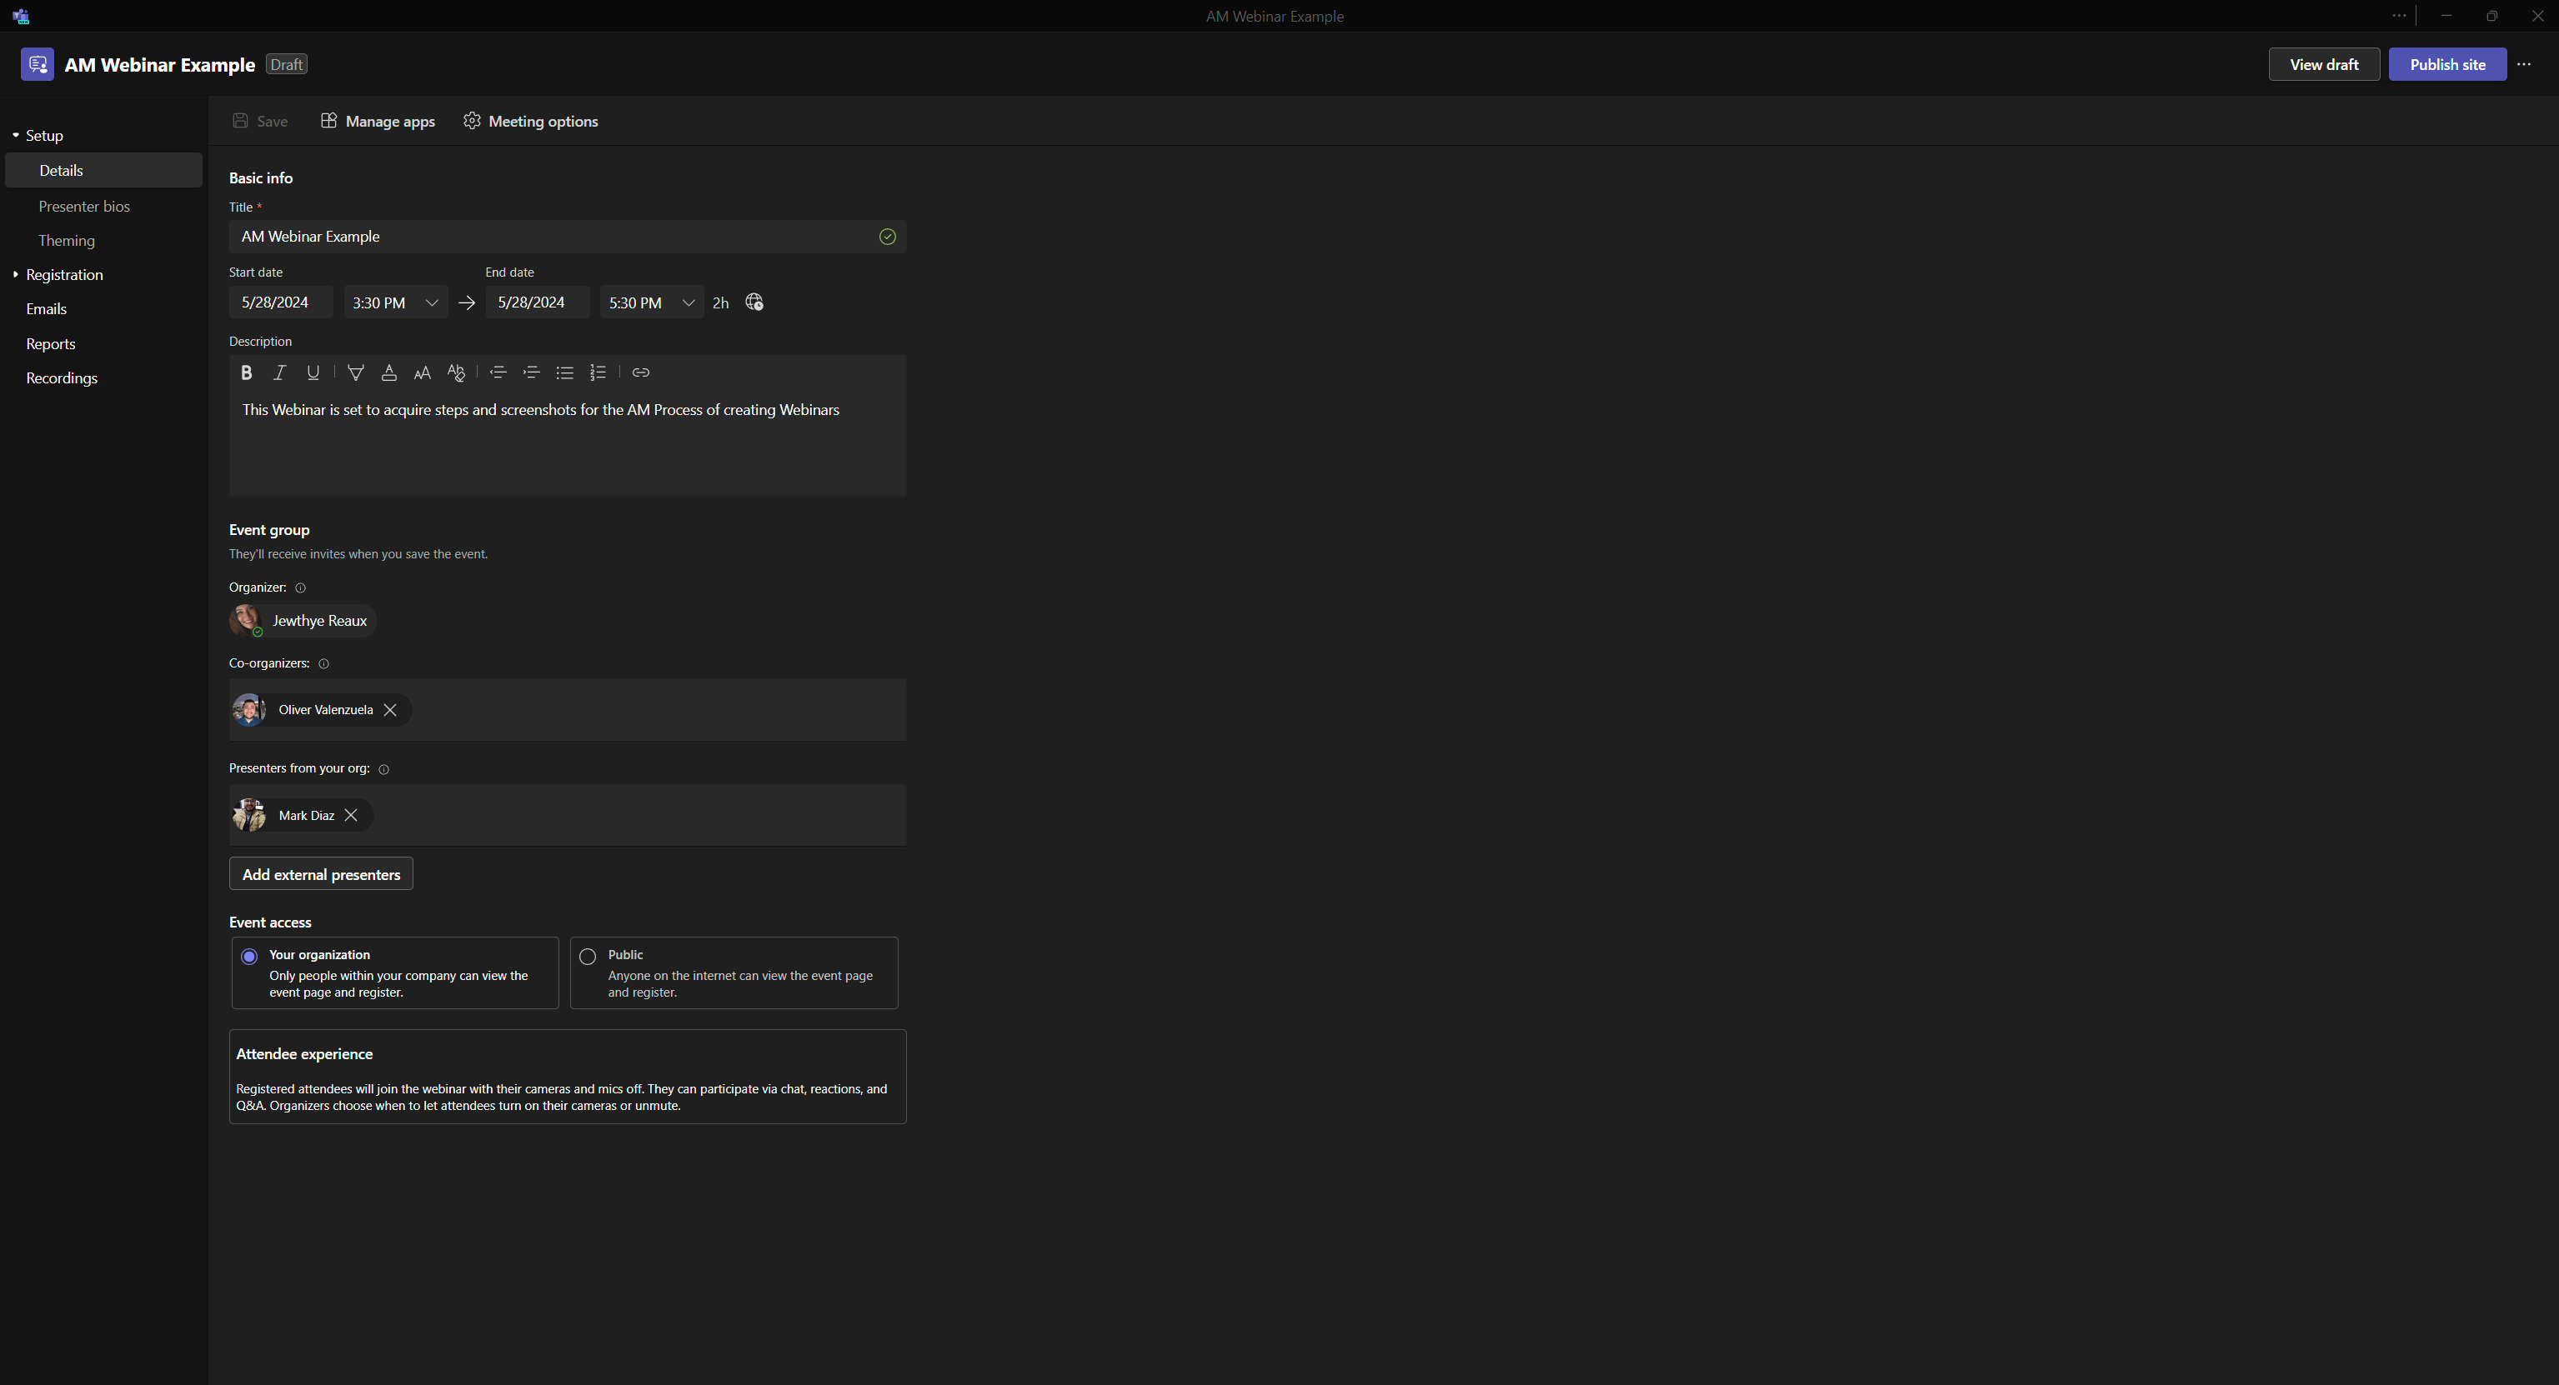Open the 3:30 PM start time dropdown

pyautogui.click(x=431, y=302)
